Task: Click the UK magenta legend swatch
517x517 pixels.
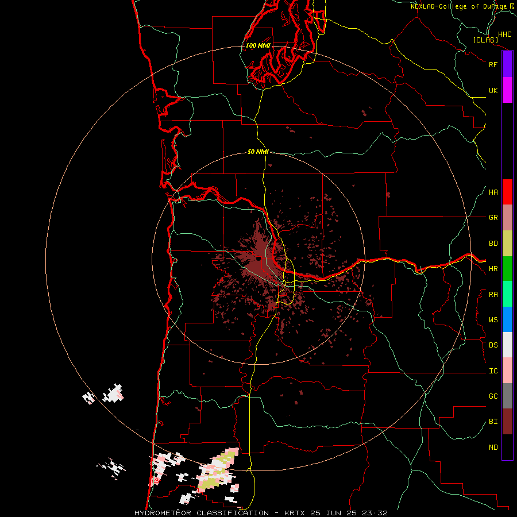Action: tap(507, 90)
